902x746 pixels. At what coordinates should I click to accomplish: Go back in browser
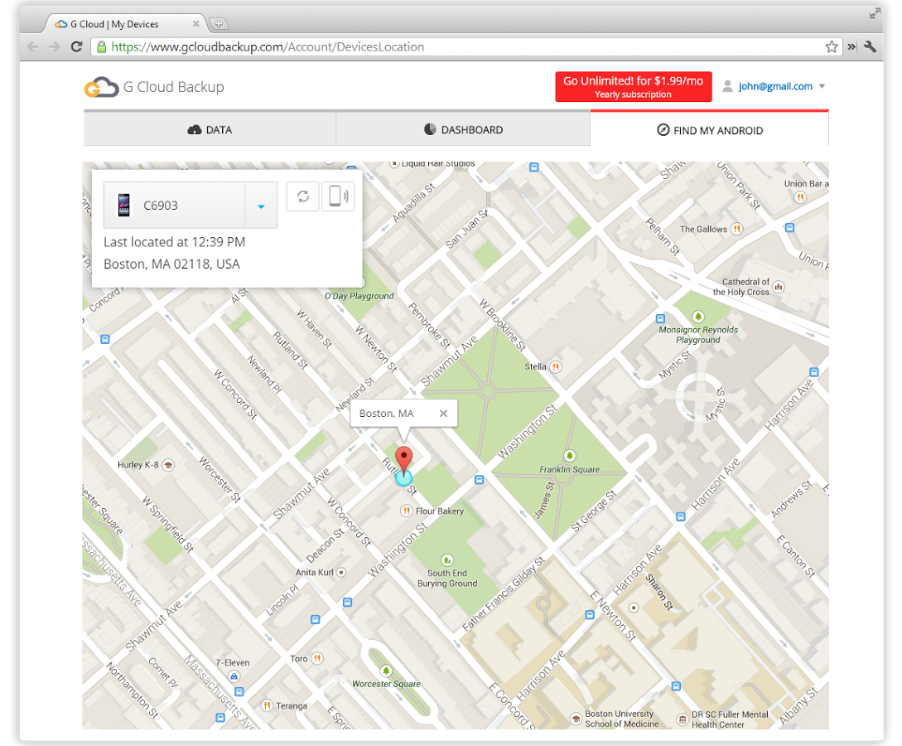click(x=33, y=46)
